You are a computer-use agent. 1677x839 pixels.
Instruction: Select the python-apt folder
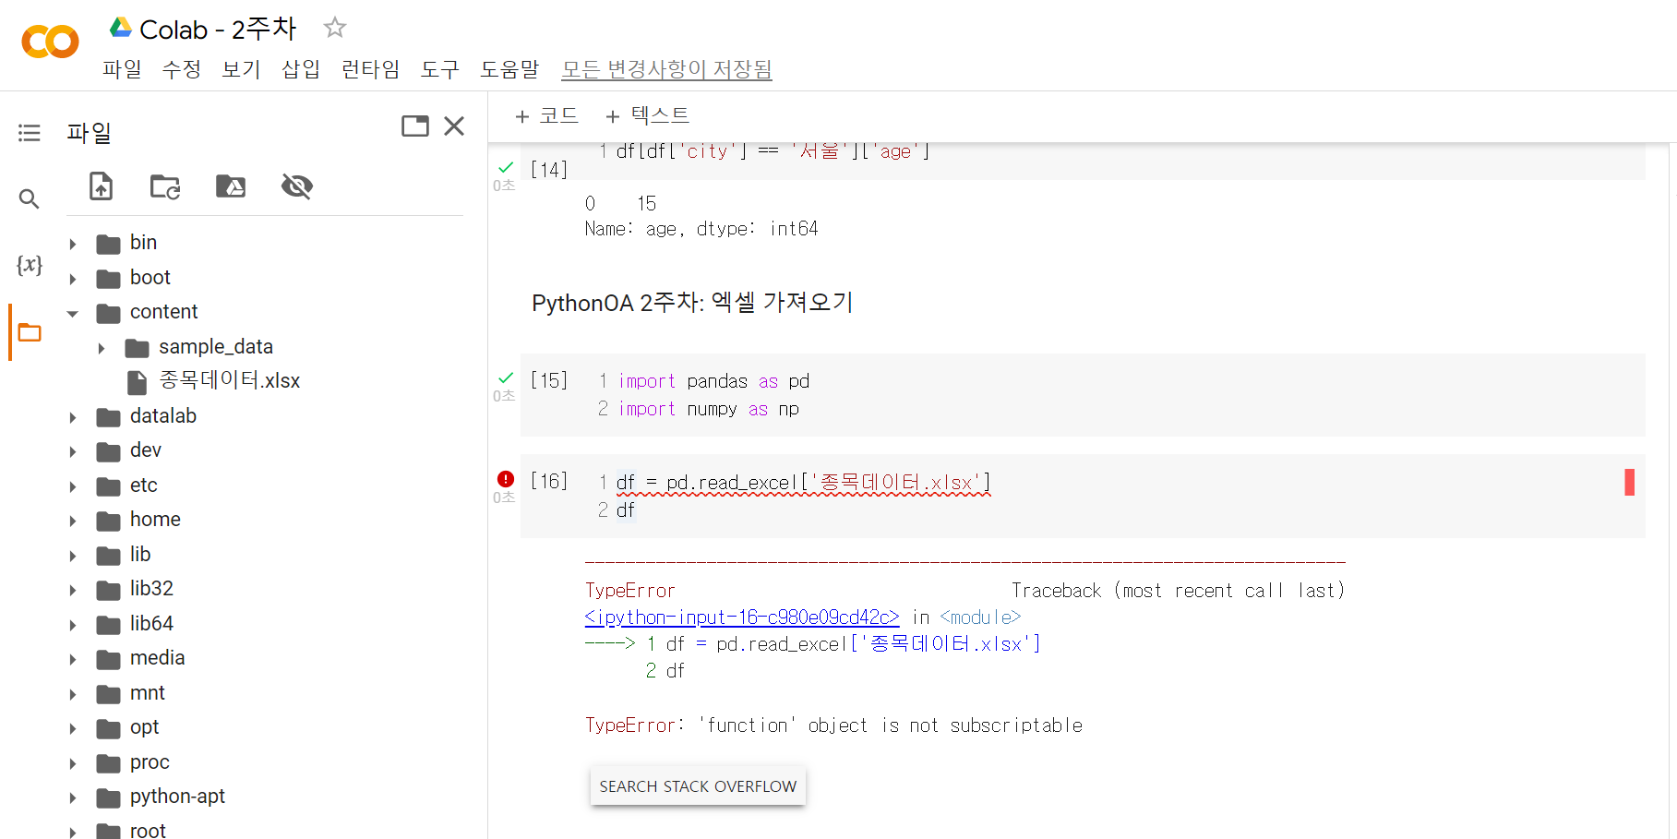pos(177,797)
